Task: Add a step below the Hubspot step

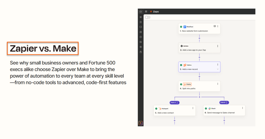Action: [x=175, y=121]
